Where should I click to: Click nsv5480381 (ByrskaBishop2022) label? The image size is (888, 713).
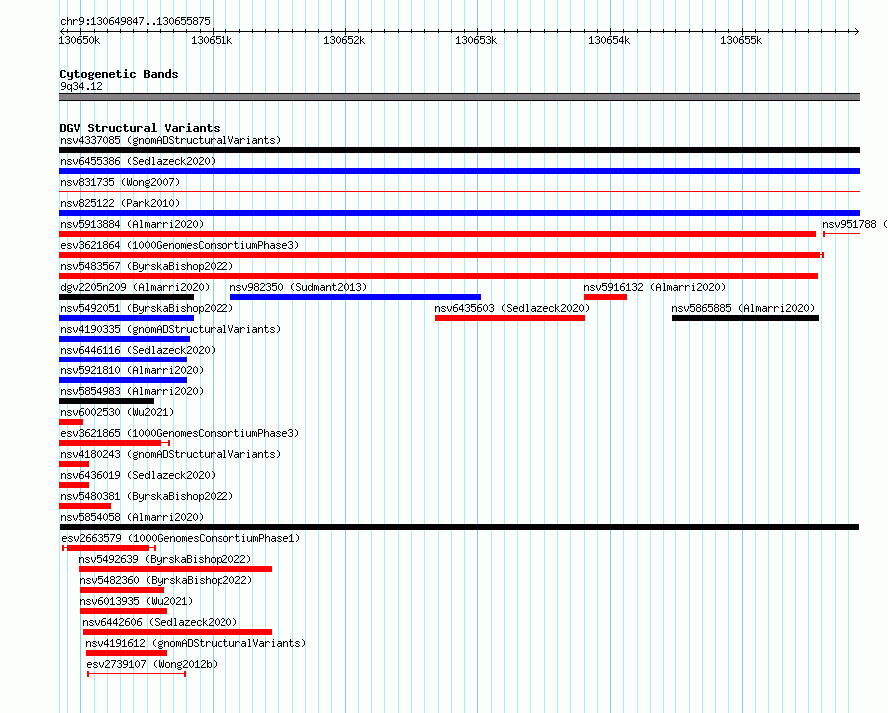[147, 496]
